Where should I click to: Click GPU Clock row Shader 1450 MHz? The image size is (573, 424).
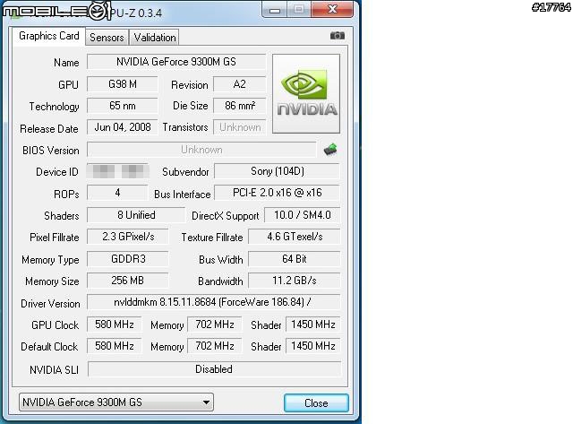click(x=313, y=324)
